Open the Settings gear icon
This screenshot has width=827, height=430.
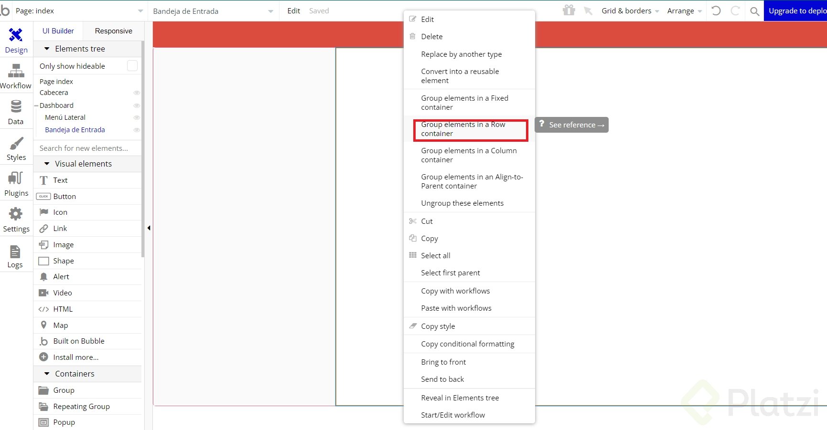pyautogui.click(x=16, y=214)
